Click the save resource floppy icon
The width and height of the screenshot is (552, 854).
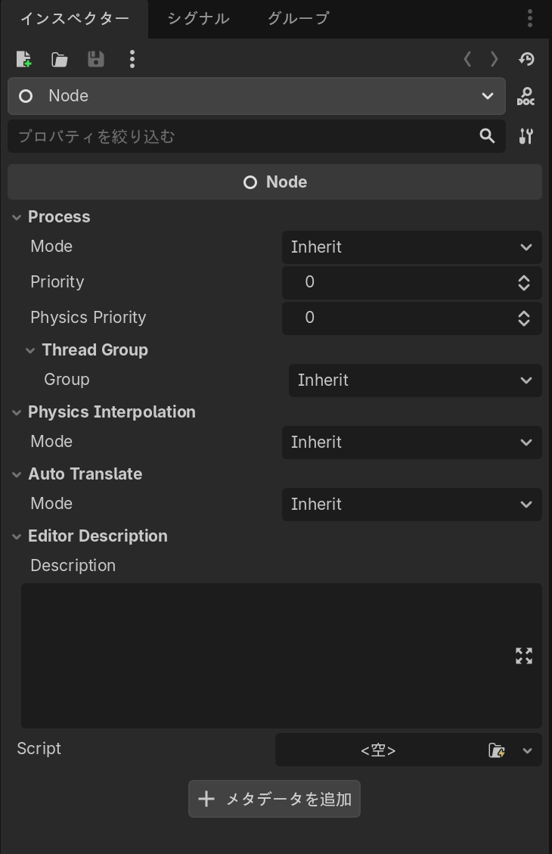(x=96, y=59)
